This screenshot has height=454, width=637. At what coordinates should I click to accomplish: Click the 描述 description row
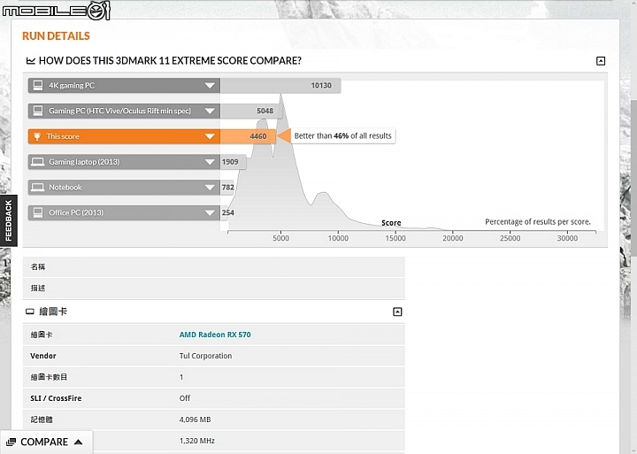[x=214, y=289]
